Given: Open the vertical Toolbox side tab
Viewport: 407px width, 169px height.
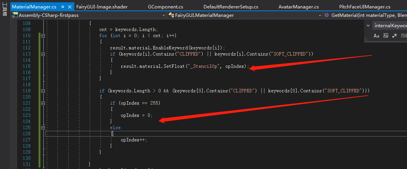Looking at the screenshot, I should [5, 10].
